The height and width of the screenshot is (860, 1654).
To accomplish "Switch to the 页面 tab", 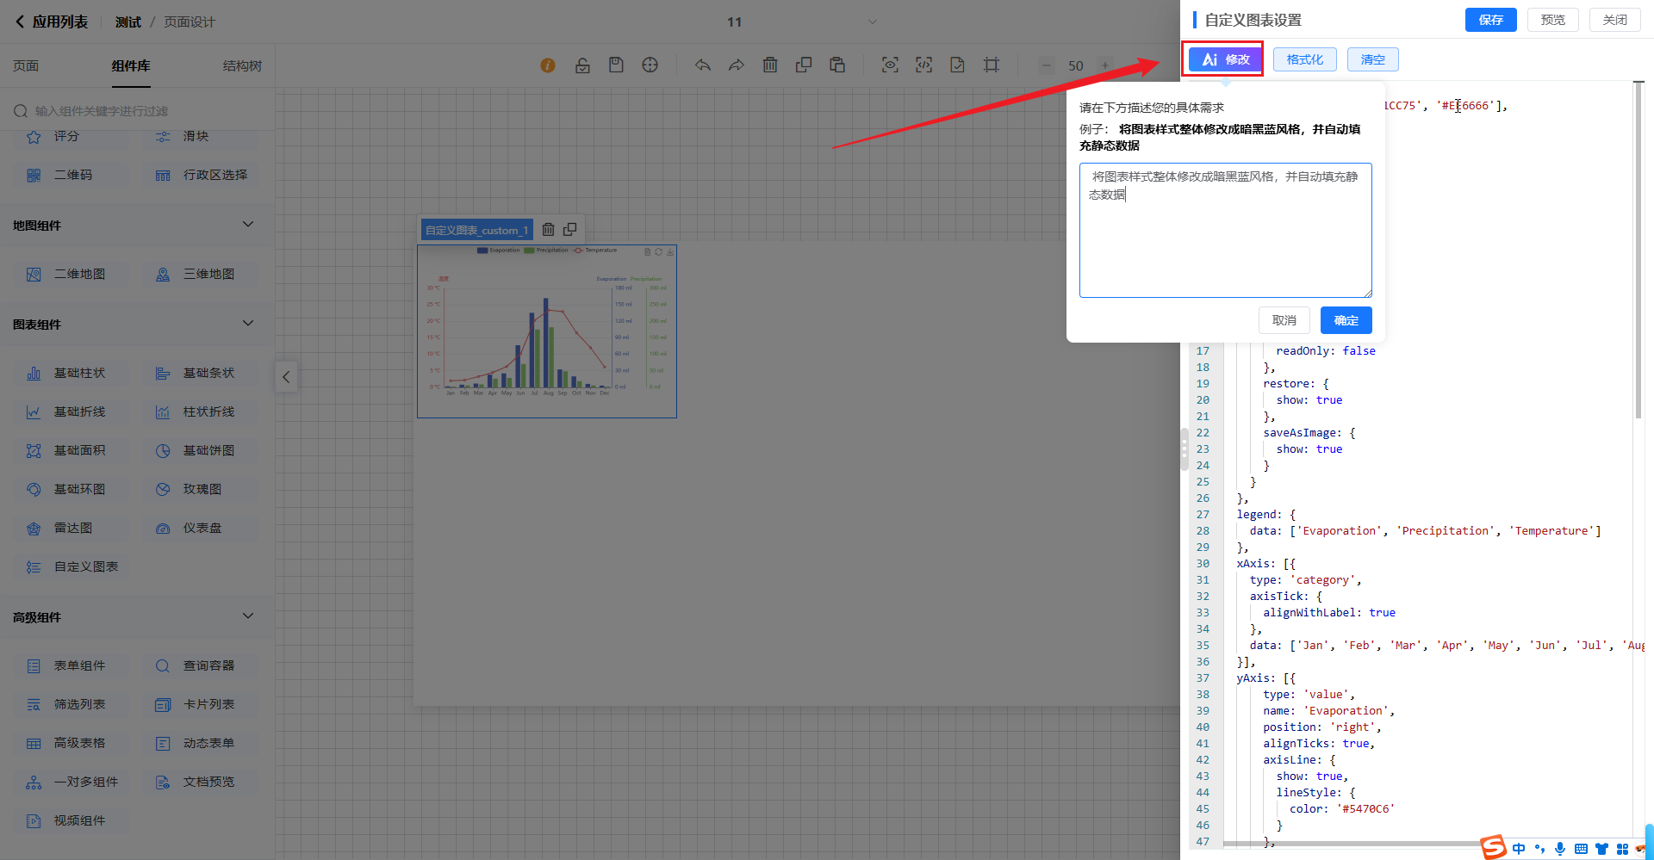I will (x=26, y=66).
